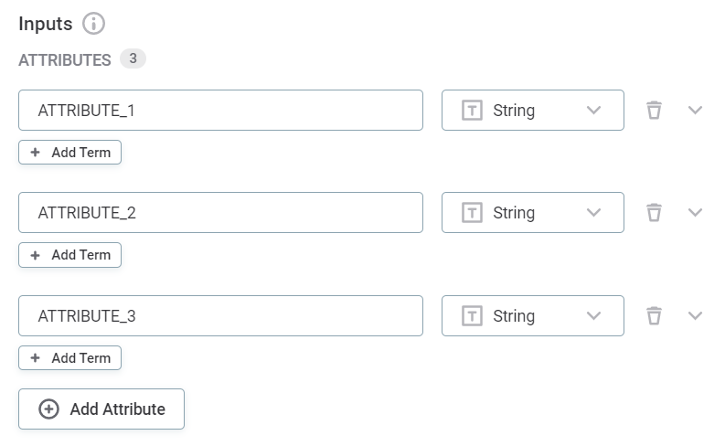Add a term under ATTRIBUTE_2
Screen dimensions: 725x446
point(70,255)
